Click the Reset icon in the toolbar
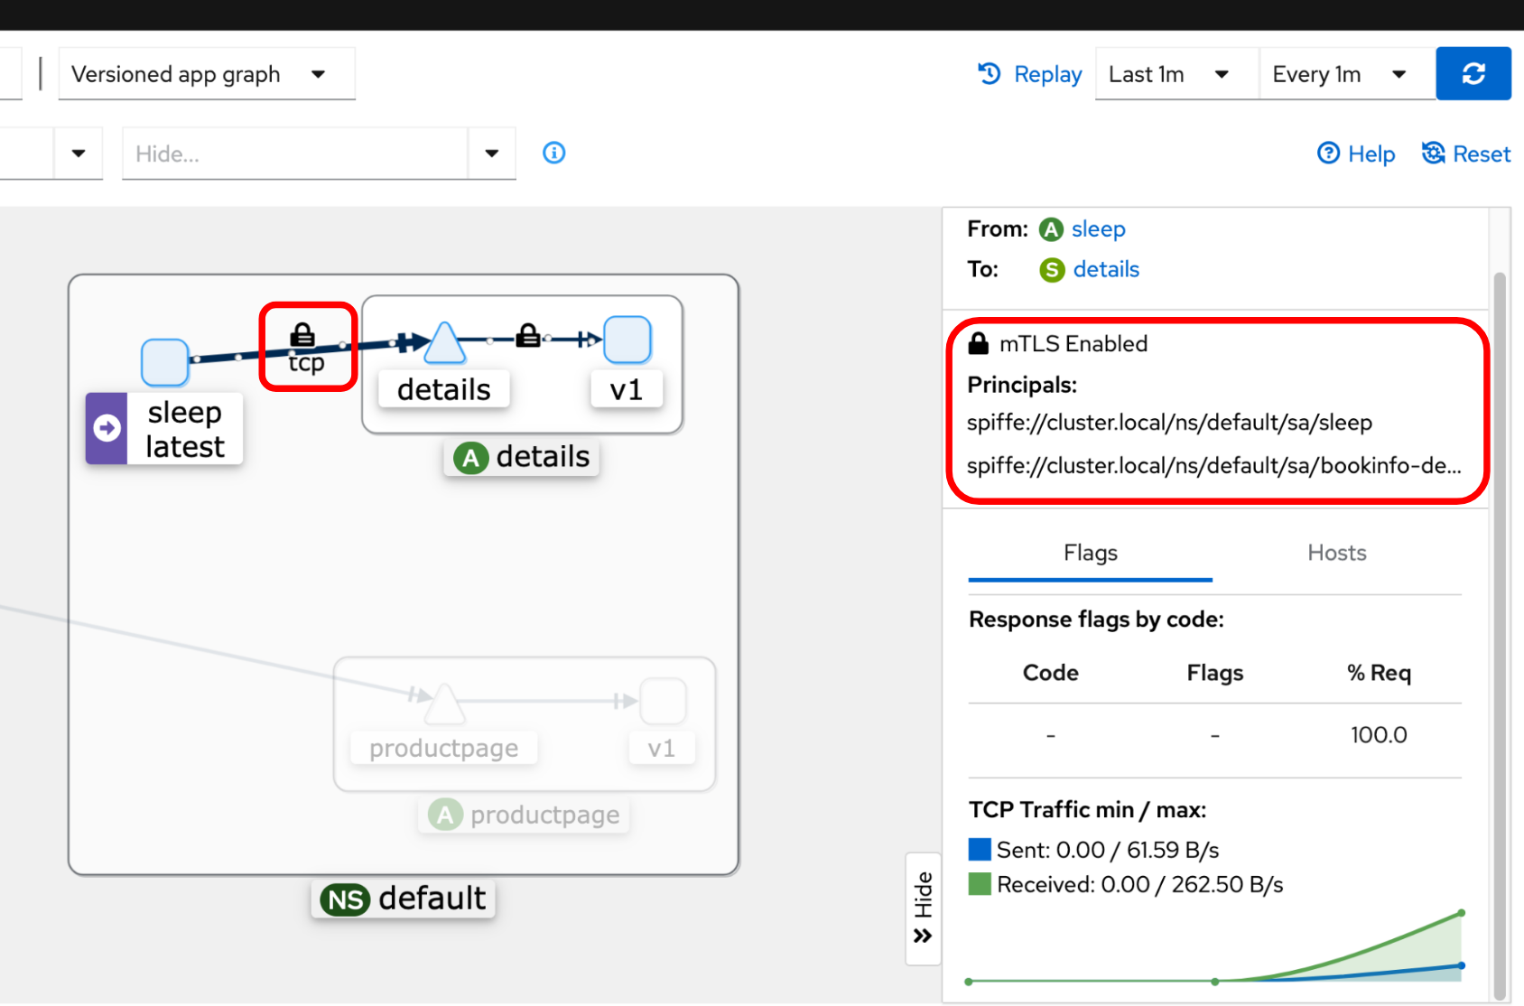The width and height of the screenshot is (1524, 1006). (x=1434, y=154)
